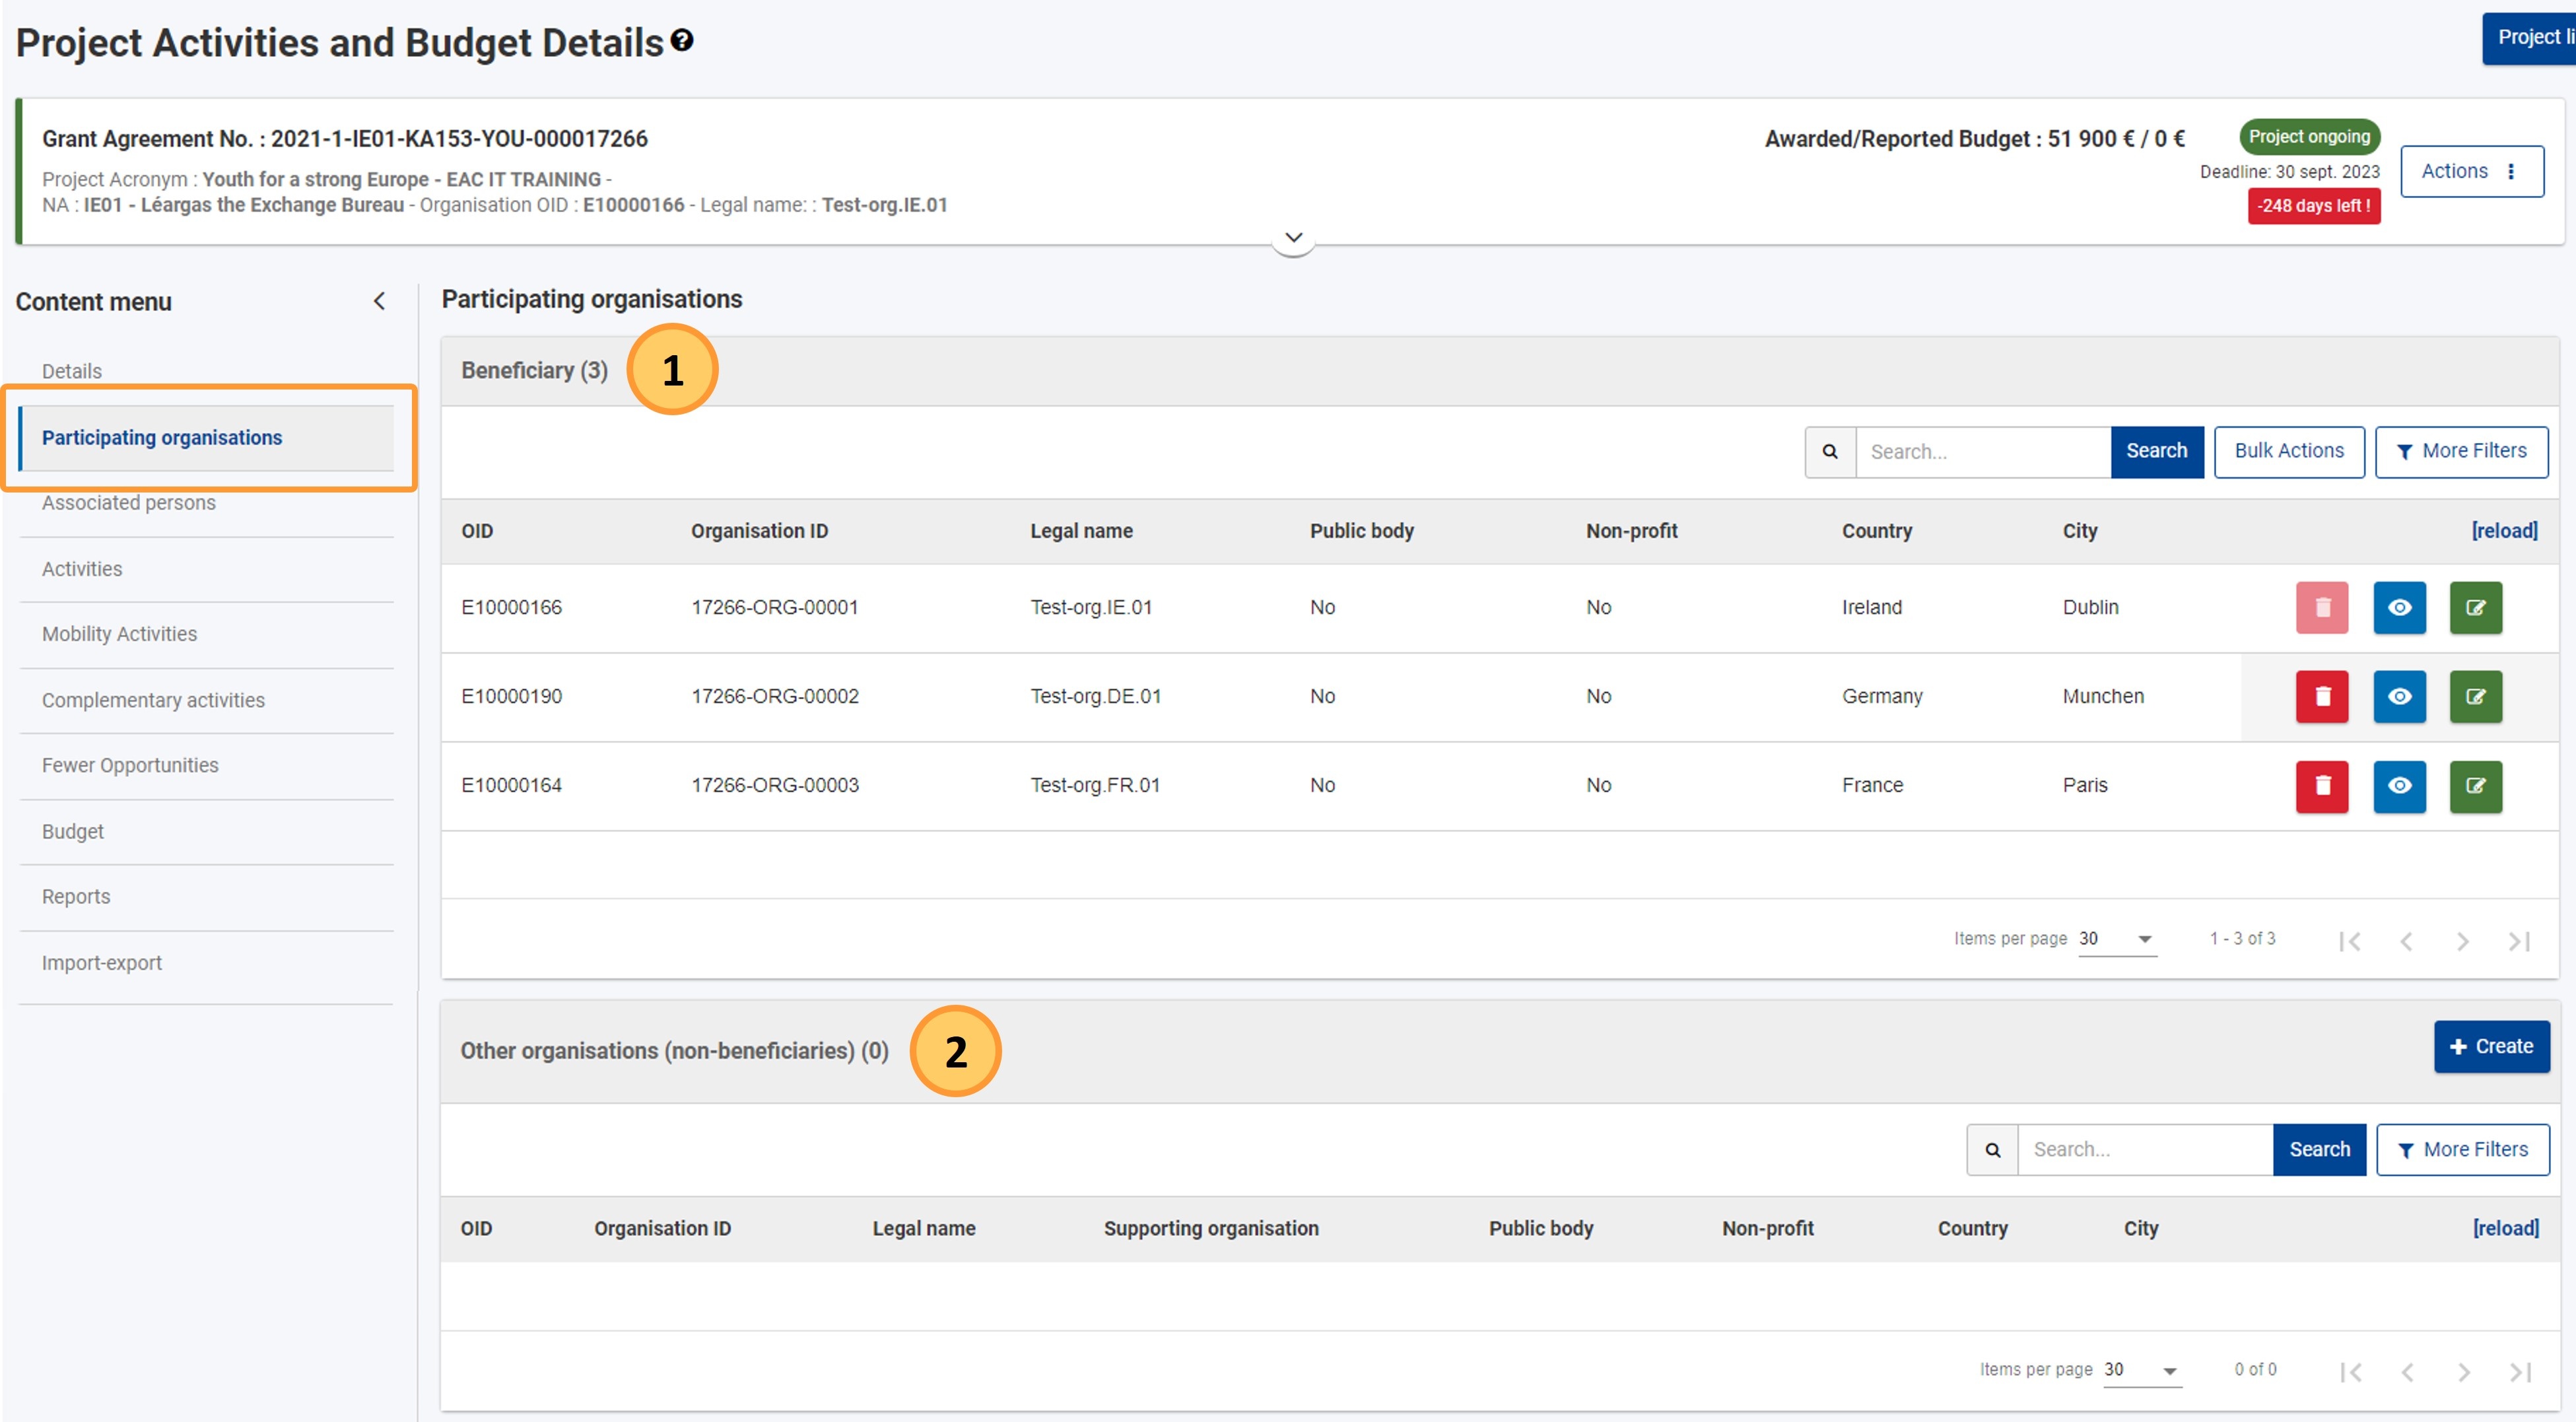This screenshot has height=1422, width=2576.
Task: View Test-org.IE.01 organisation details
Action: click(x=2399, y=607)
